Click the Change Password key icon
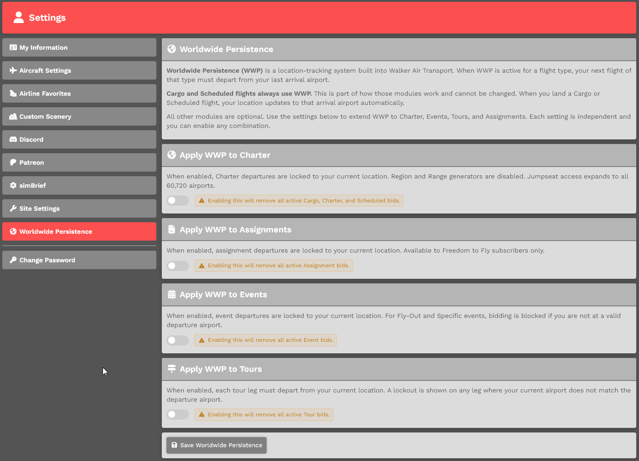Image resolution: width=639 pixels, height=461 pixels. point(13,260)
